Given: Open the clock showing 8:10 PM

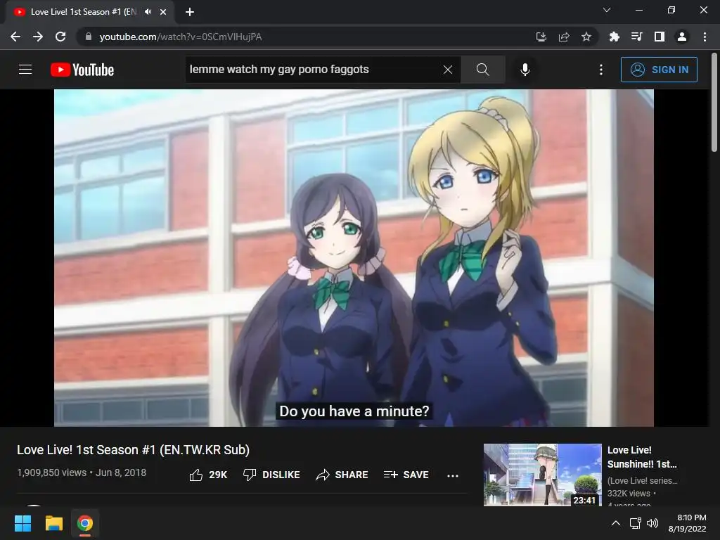Looking at the screenshot, I should [688, 523].
